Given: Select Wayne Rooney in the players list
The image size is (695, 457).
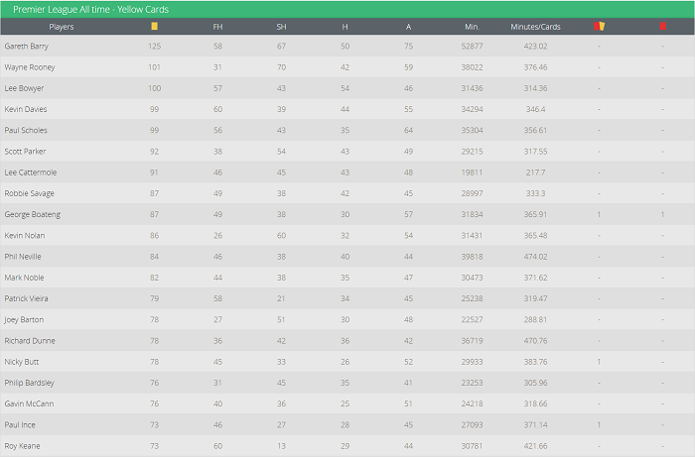Looking at the screenshot, I should (29, 67).
